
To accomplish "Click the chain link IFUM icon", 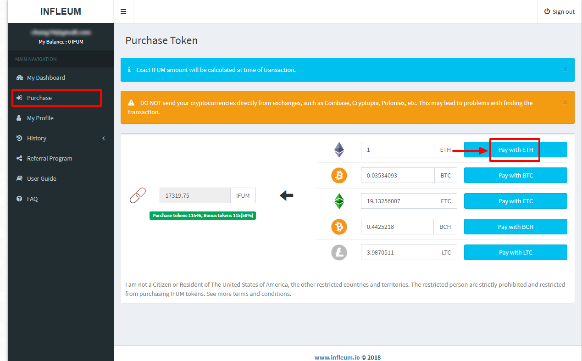I will click(138, 195).
